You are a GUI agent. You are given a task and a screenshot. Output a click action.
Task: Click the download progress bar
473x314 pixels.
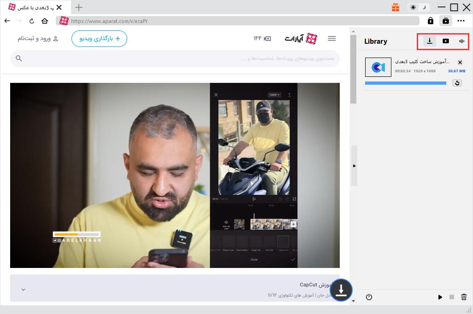pos(405,83)
